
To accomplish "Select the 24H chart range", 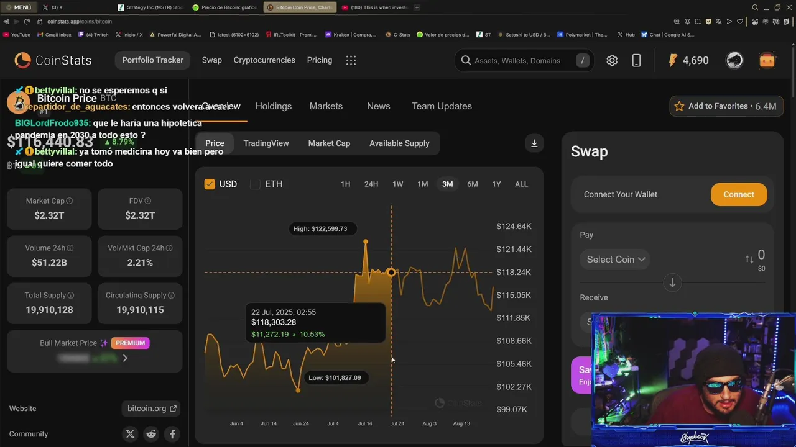I will pyautogui.click(x=371, y=184).
